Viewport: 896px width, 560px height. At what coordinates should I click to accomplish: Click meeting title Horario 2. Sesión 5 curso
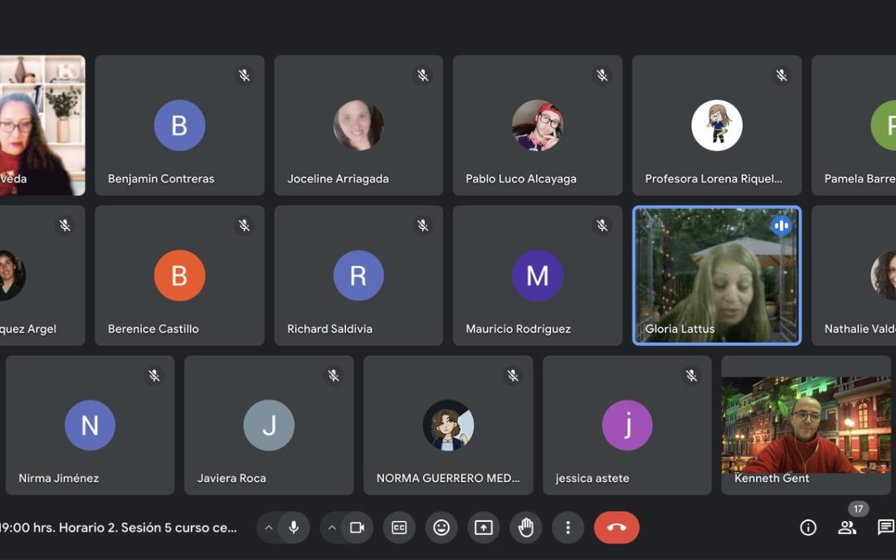(119, 528)
